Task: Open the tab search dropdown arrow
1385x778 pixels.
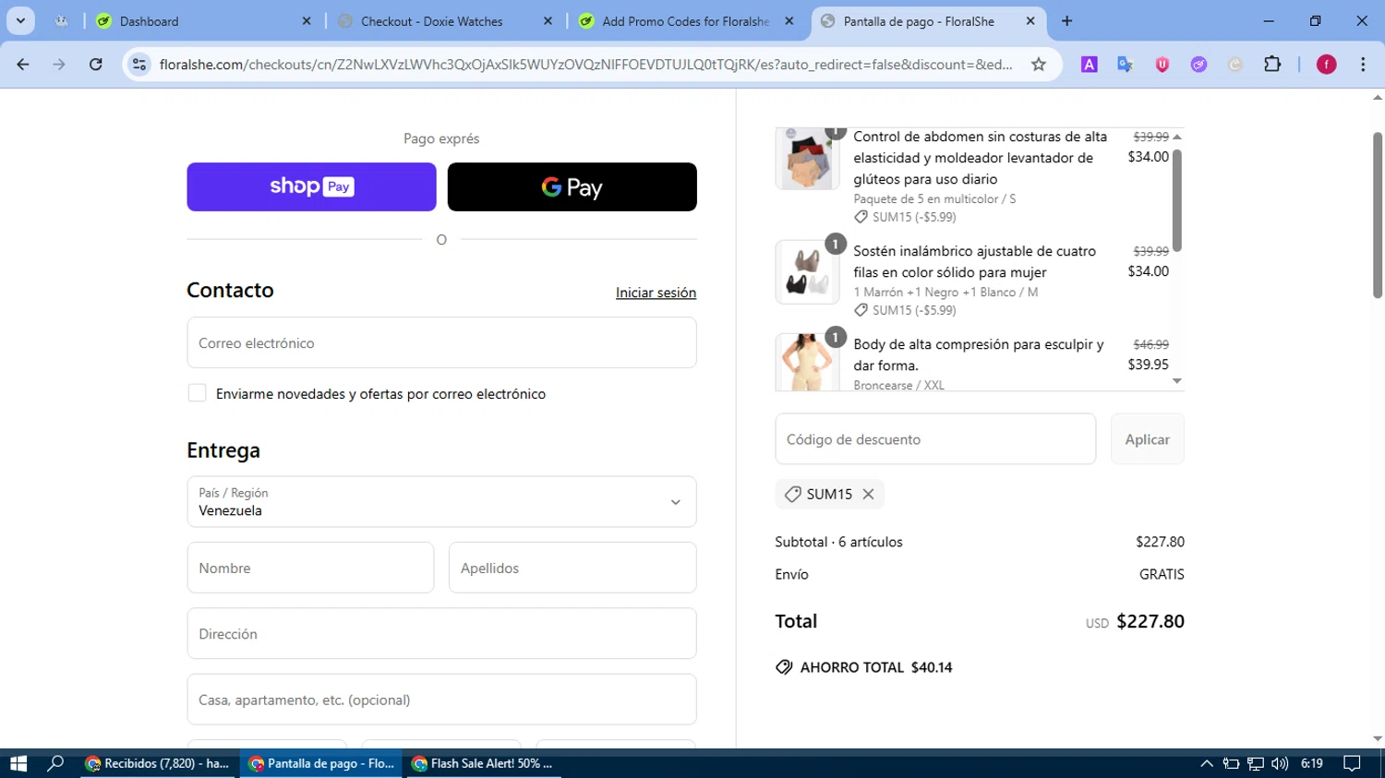Action: click(20, 20)
